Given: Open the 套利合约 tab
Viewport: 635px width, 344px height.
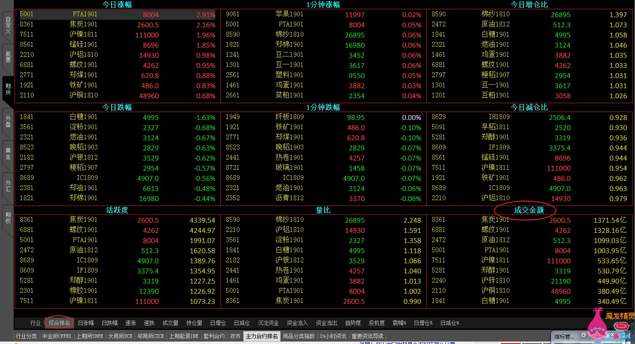Looking at the screenshot, I should [214, 336].
